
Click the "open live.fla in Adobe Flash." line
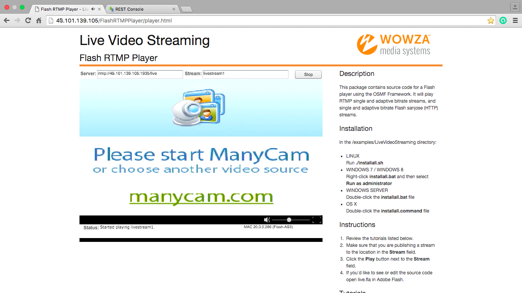pyautogui.click(x=375, y=280)
